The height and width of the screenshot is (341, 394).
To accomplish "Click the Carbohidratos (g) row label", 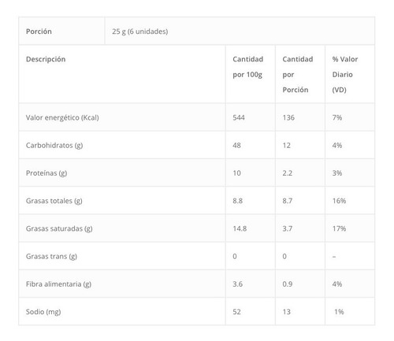I will tap(54, 145).
